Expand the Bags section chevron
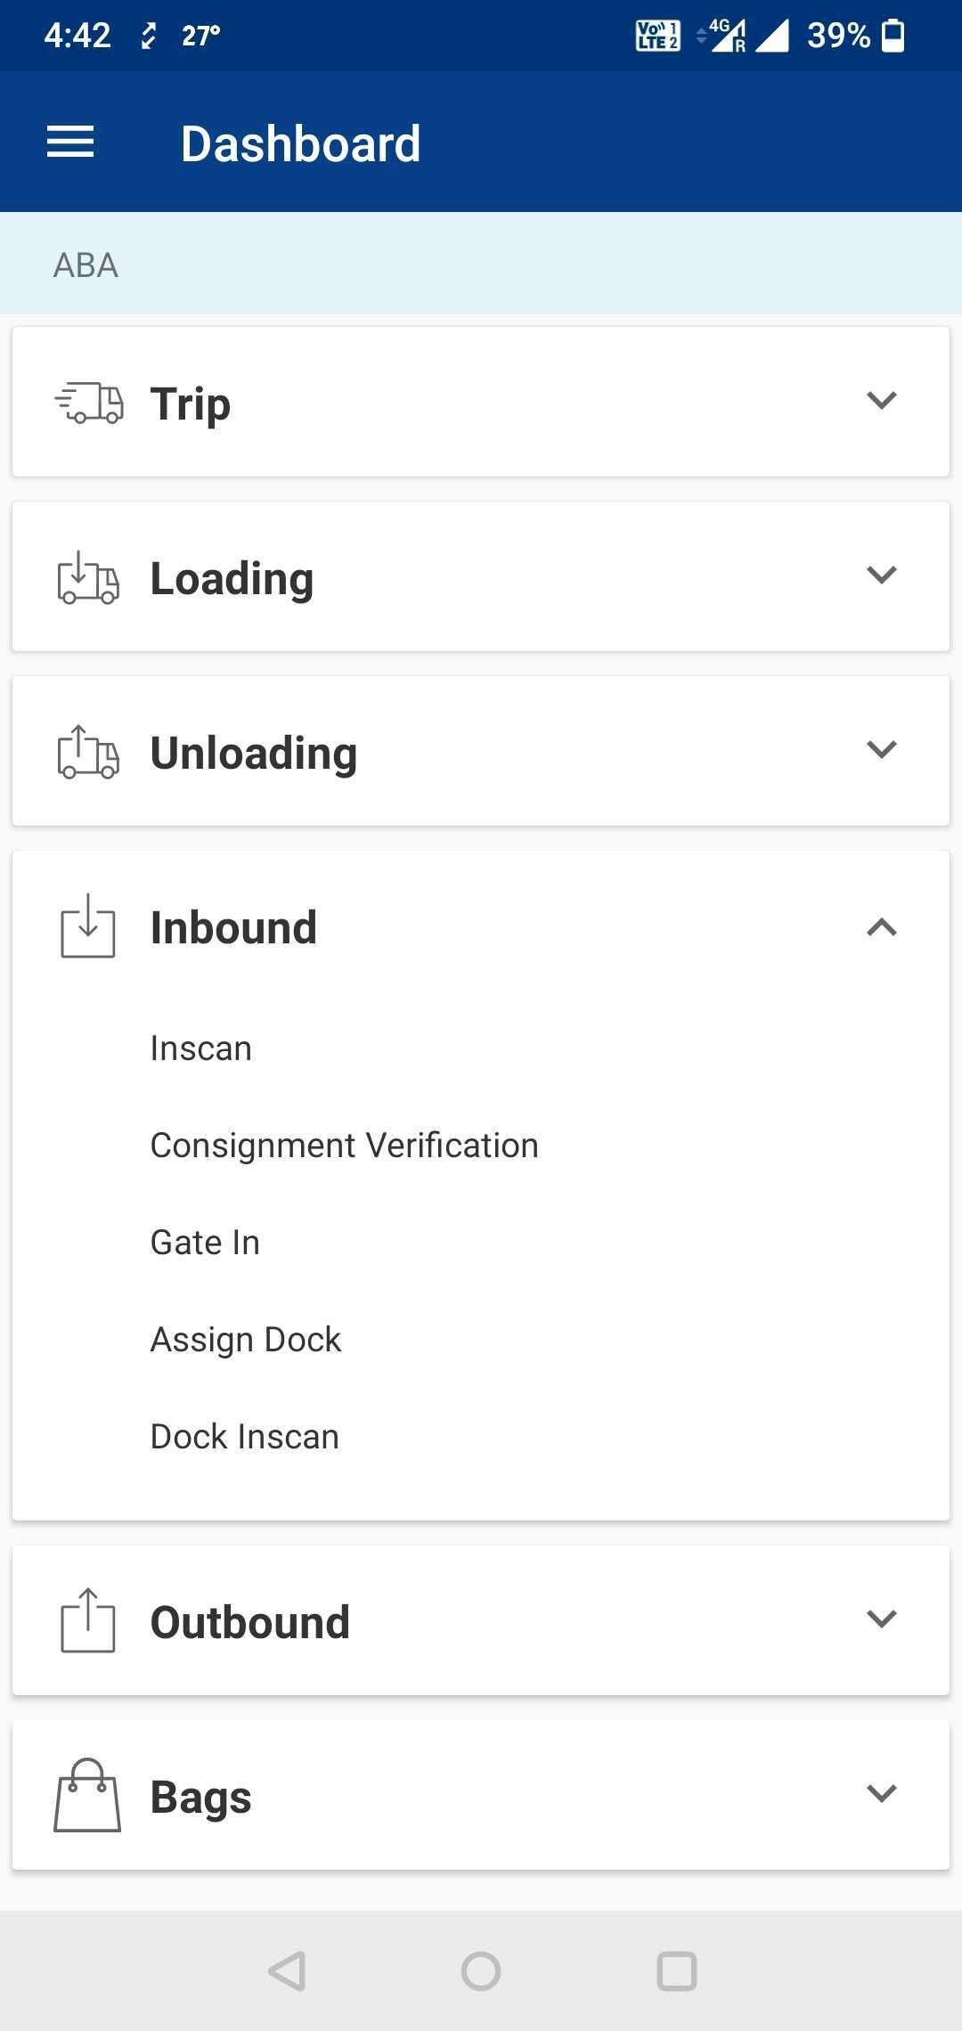 click(881, 1793)
